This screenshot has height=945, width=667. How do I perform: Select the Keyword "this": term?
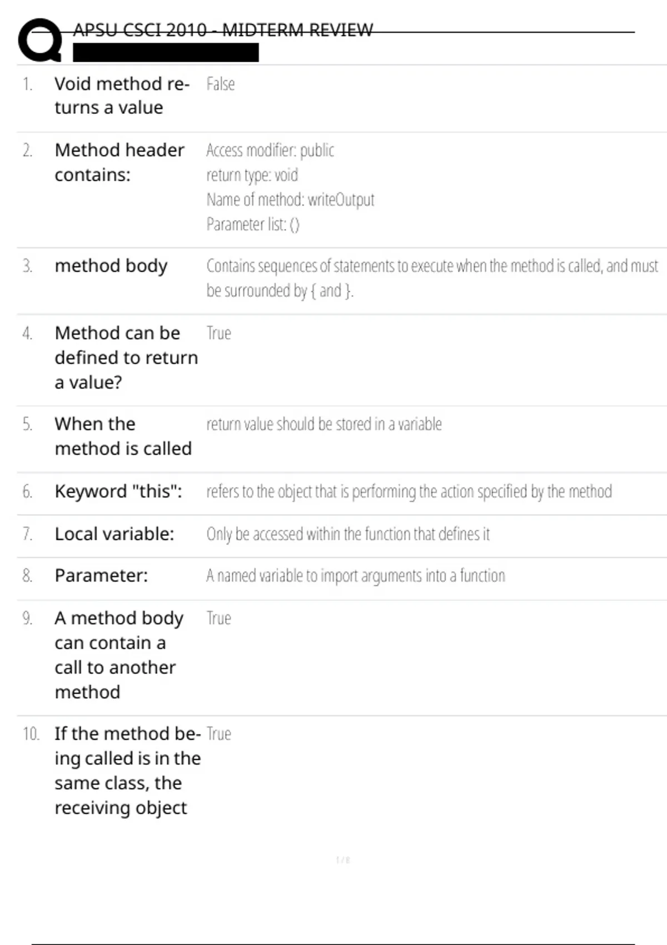(118, 491)
